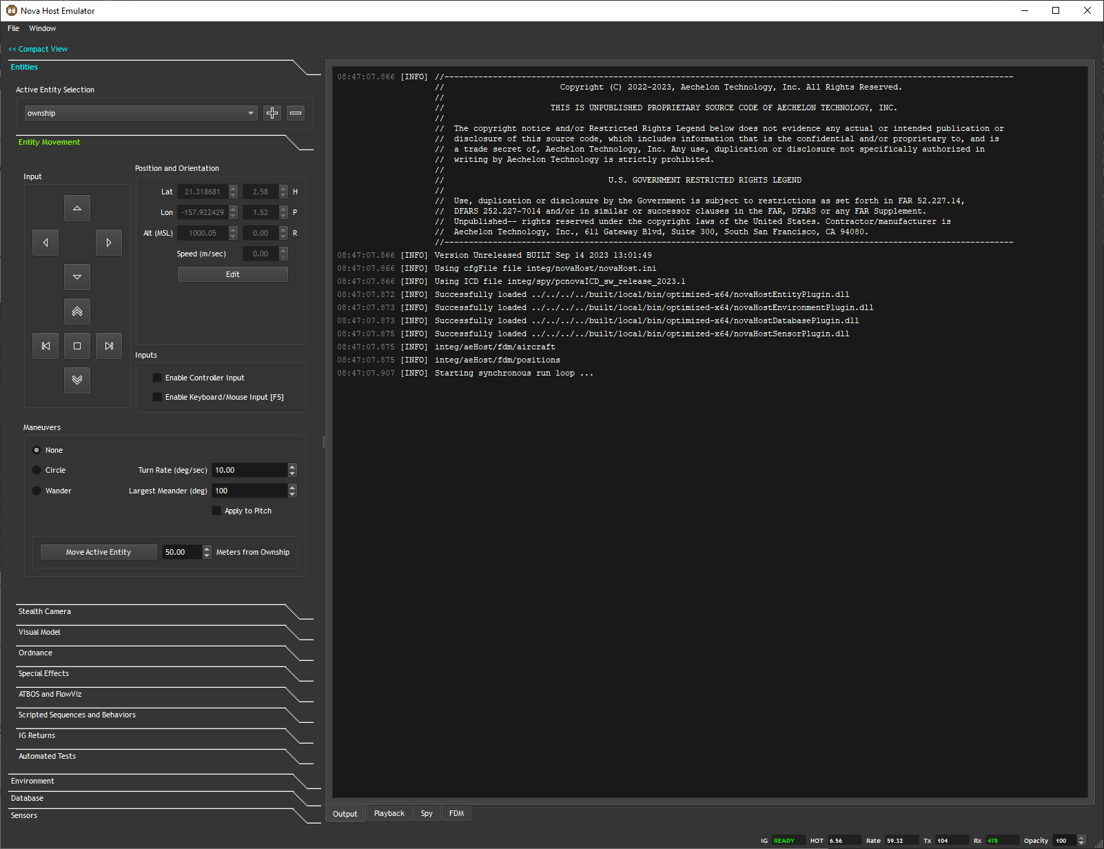Click the square stop movement button
The width and height of the screenshot is (1104, 849).
pyautogui.click(x=77, y=346)
